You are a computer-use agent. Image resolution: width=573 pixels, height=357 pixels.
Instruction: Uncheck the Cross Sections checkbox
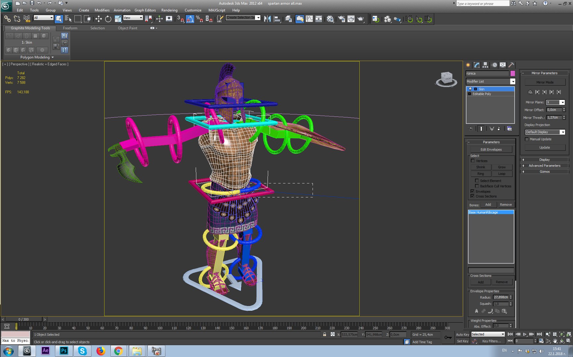(473, 196)
